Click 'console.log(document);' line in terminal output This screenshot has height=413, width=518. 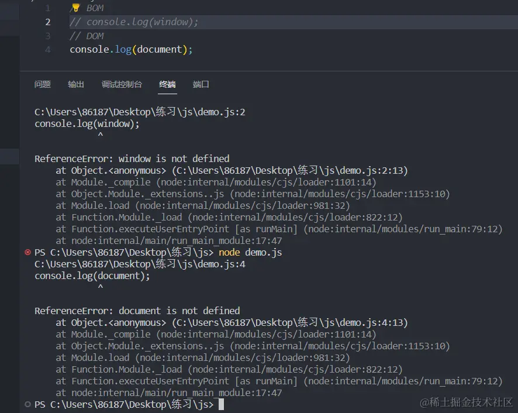pyautogui.click(x=92, y=276)
